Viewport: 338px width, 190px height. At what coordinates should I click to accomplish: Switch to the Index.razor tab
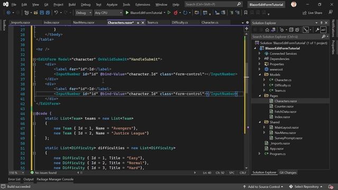(x=52, y=22)
